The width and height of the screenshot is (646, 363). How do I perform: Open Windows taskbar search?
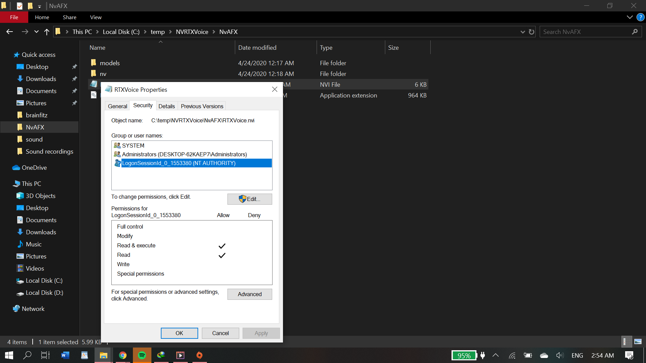[x=27, y=355]
